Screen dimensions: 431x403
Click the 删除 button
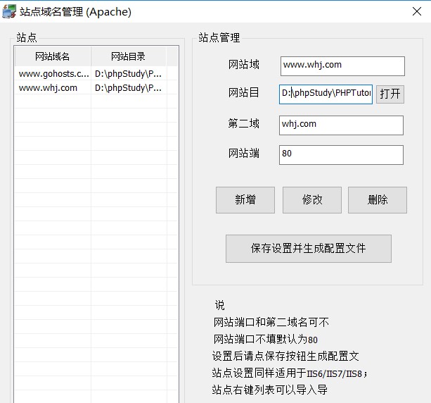[378, 200]
